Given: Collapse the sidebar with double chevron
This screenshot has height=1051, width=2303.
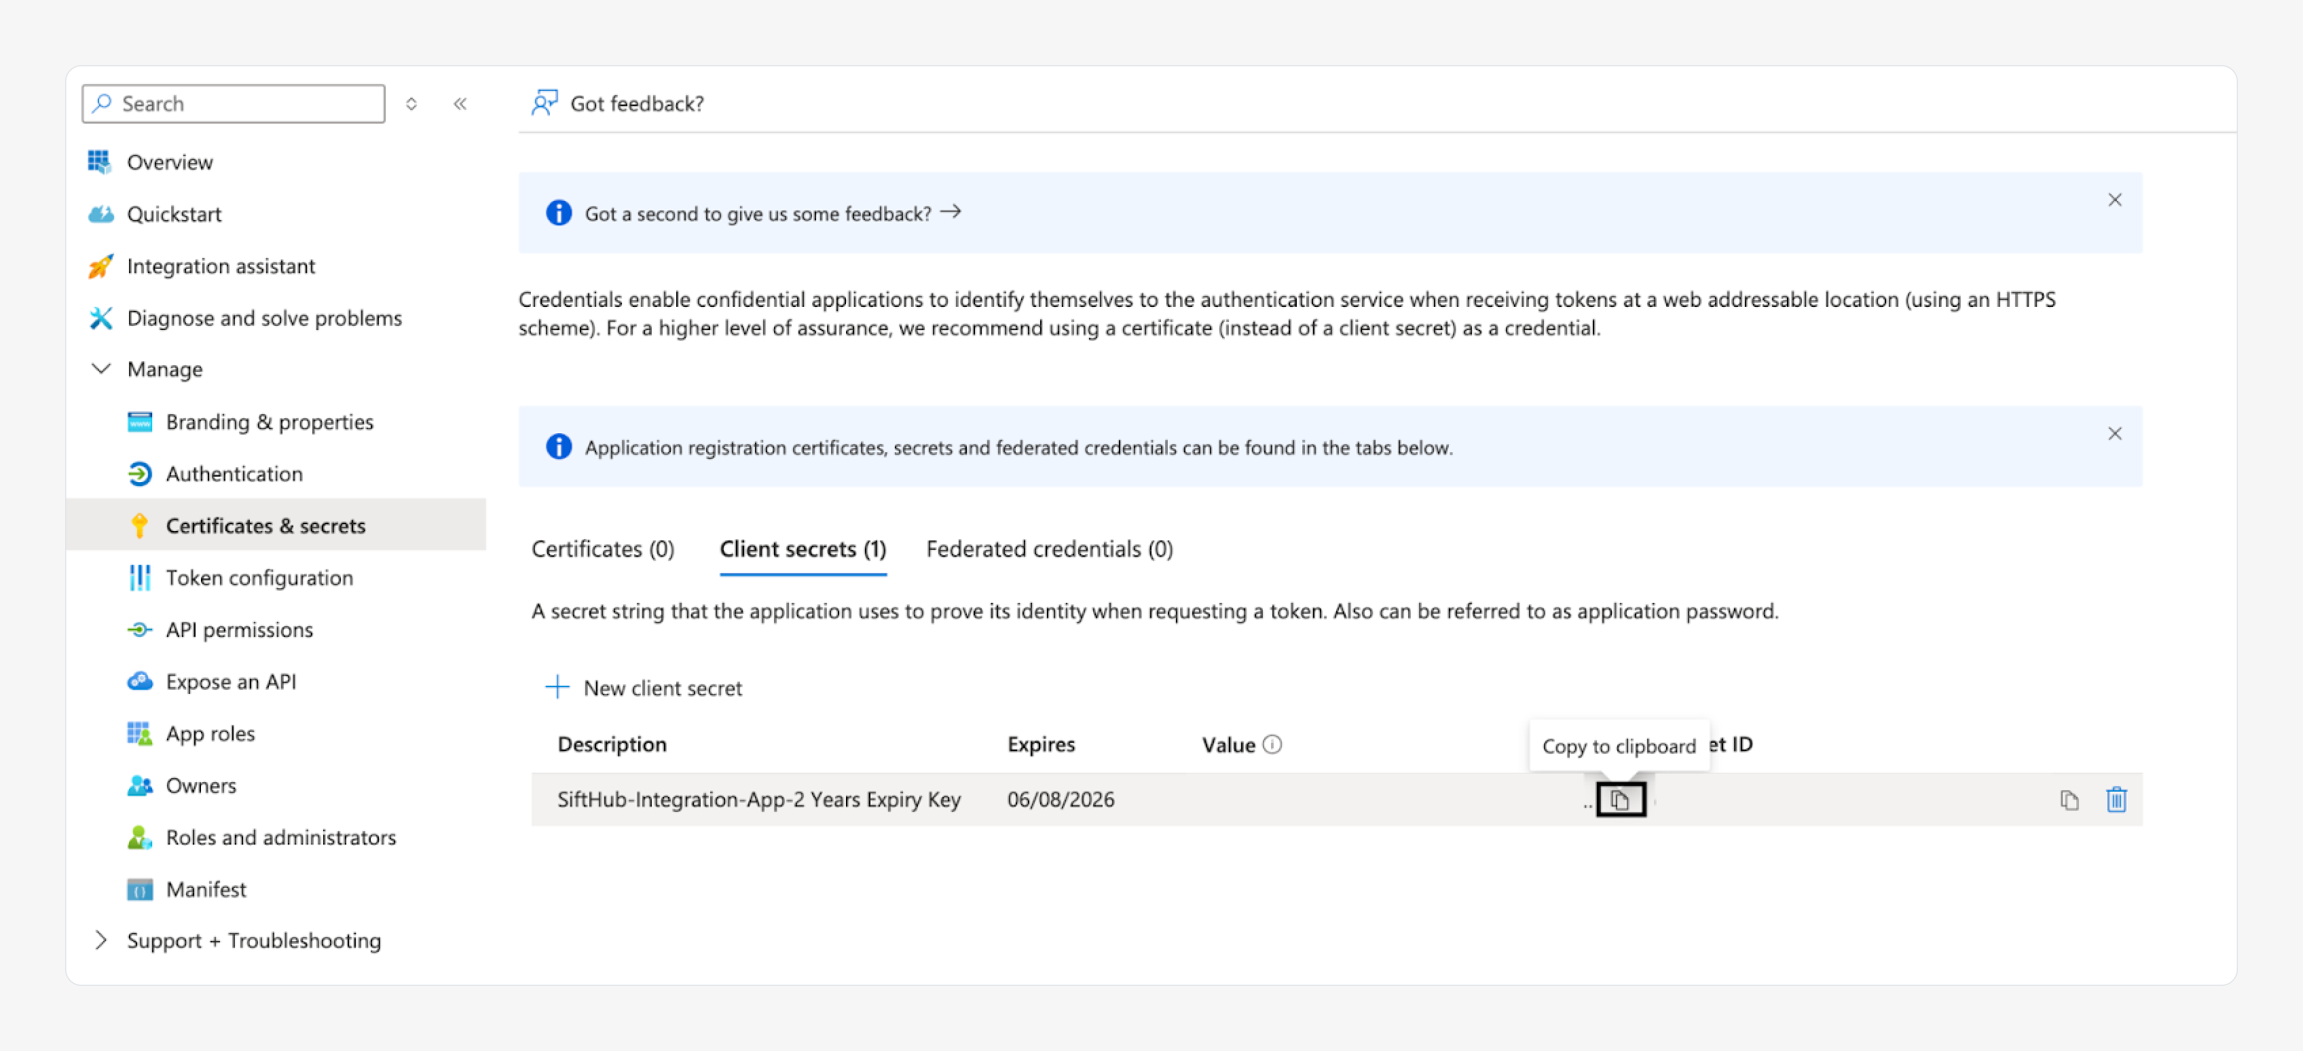Looking at the screenshot, I should click(460, 104).
